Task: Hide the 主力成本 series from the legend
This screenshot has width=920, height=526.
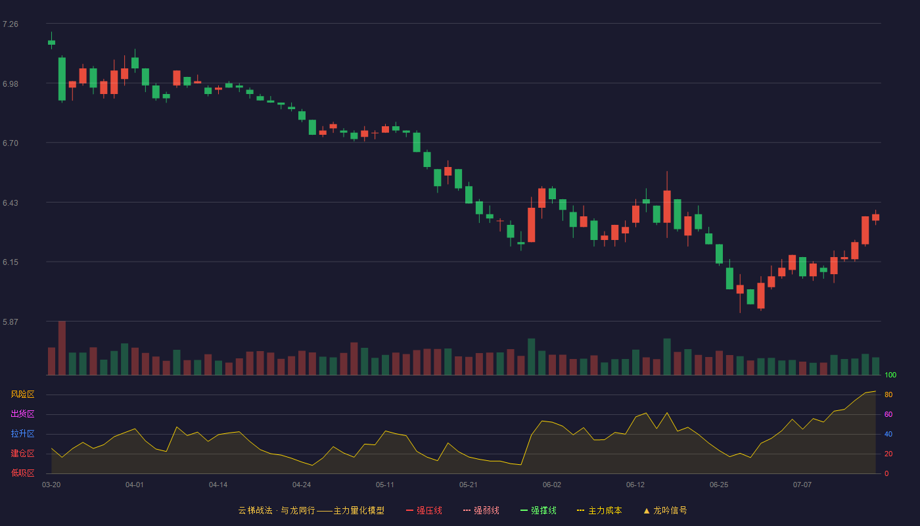Action: tap(599, 510)
